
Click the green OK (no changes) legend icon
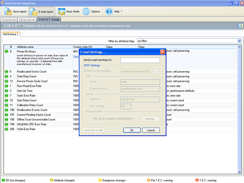[x=3, y=180]
